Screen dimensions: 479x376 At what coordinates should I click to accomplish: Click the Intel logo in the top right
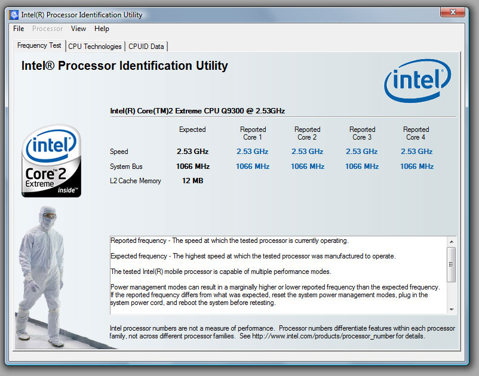tap(417, 80)
